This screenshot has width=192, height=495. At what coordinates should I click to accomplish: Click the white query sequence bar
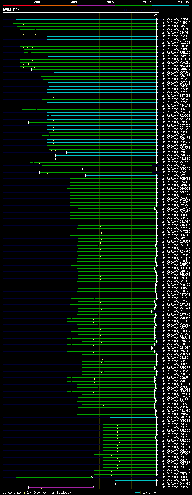pyautogui.click(x=81, y=12)
